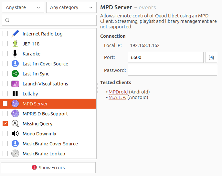Click the purple picture icon for Launch Visualisations
Image resolution: width=222 pixels, height=176 pixels.
tap(15, 83)
